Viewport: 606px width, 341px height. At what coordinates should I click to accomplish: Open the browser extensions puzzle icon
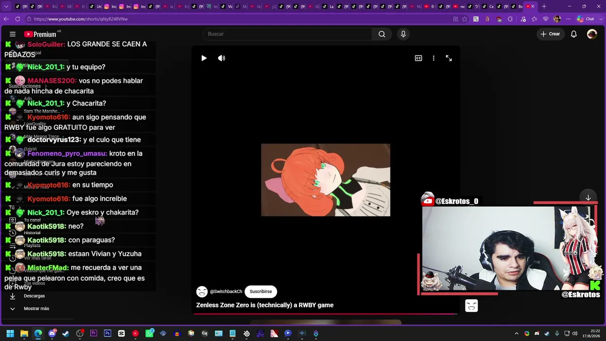(510, 19)
